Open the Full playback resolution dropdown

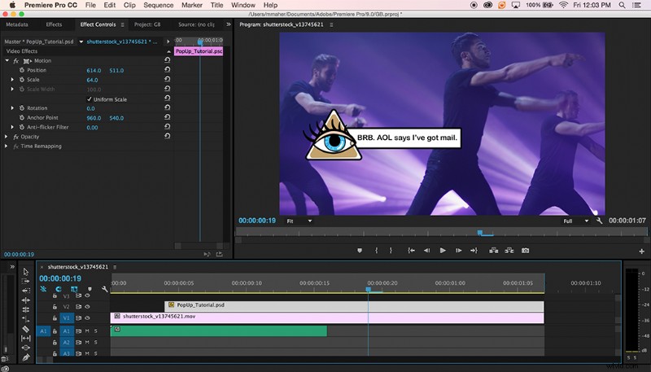[575, 221]
